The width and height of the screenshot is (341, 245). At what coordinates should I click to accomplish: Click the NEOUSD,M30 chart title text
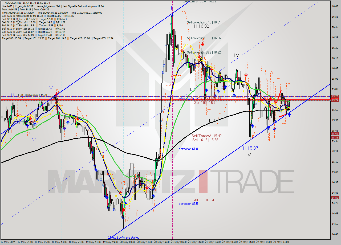coord(13,3)
